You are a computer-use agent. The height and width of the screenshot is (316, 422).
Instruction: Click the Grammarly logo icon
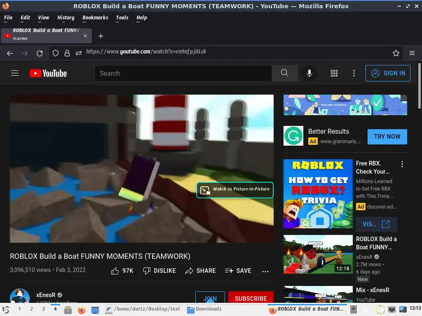(293, 136)
